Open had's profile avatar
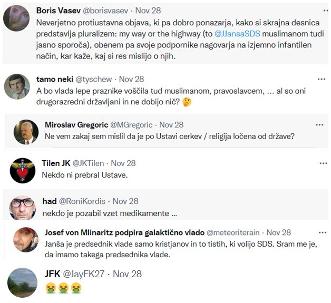331x303 pixels. pyautogui.click(x=22, y=207)
